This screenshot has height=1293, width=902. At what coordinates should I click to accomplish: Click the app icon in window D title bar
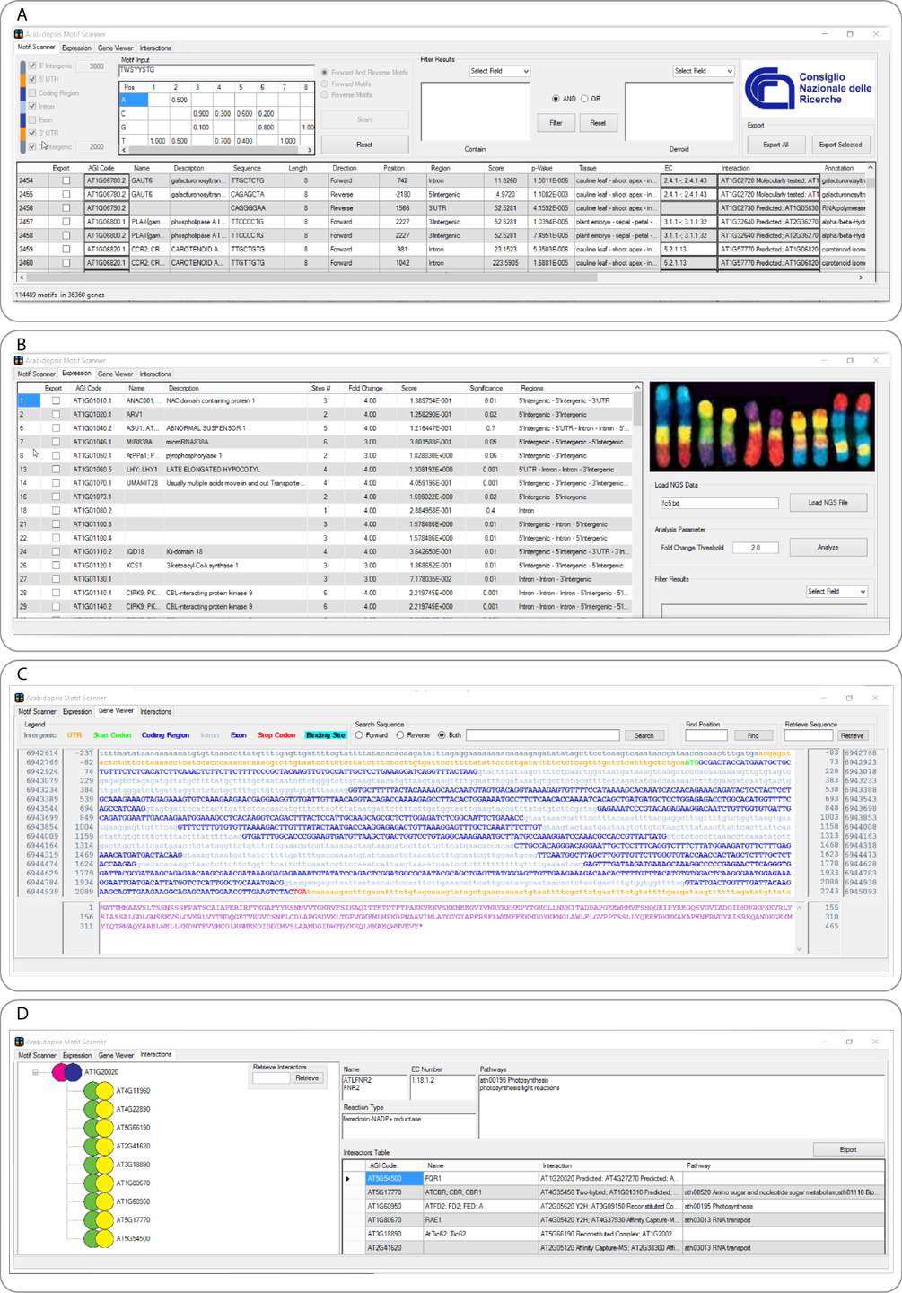(x=19, y=1042)
